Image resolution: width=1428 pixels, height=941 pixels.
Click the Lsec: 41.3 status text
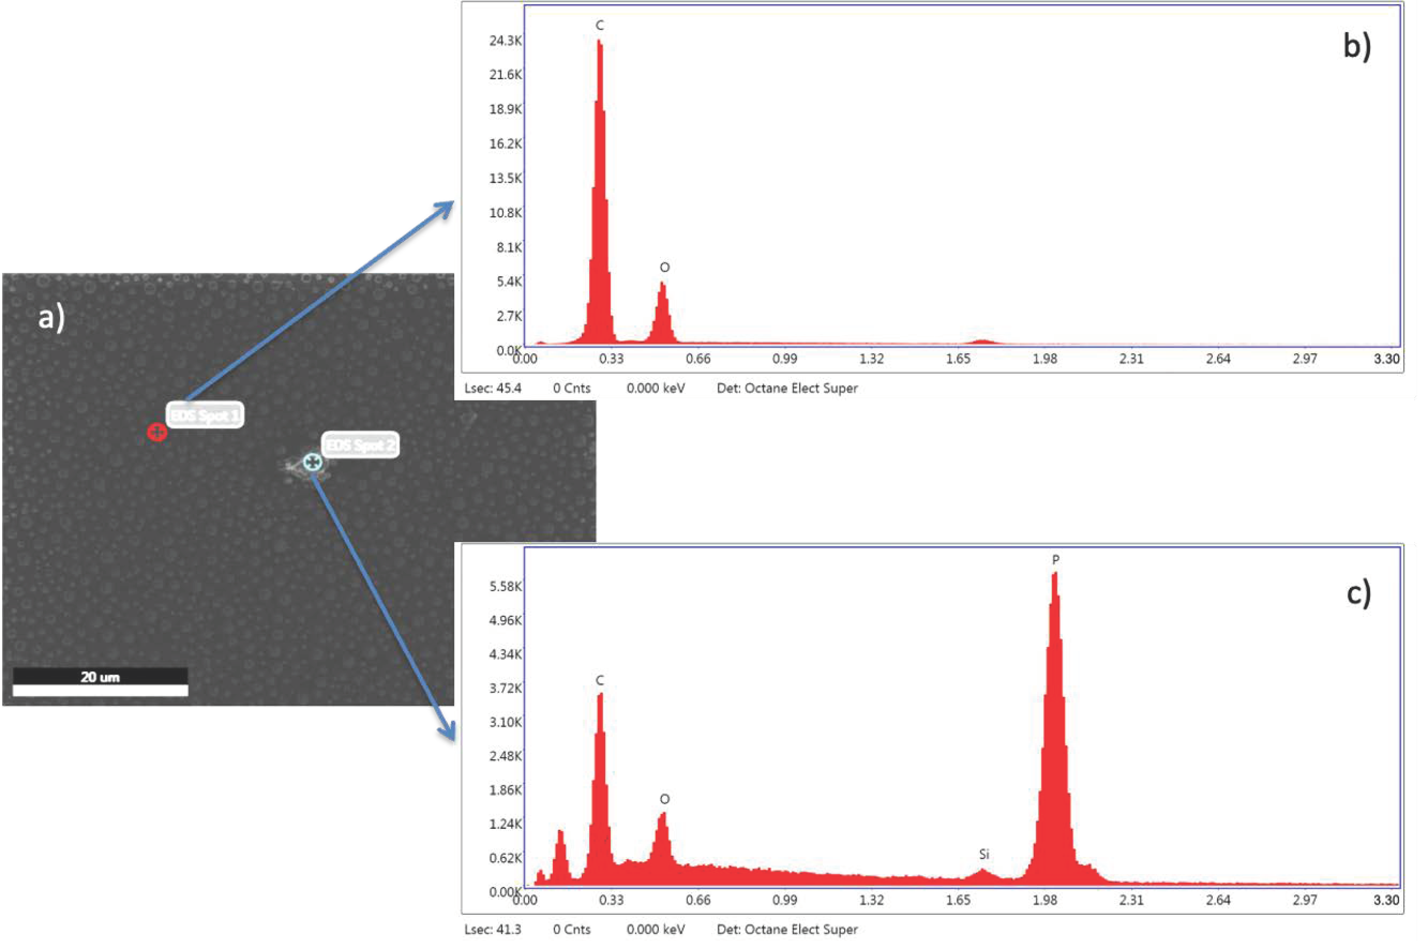click(493, 929)
